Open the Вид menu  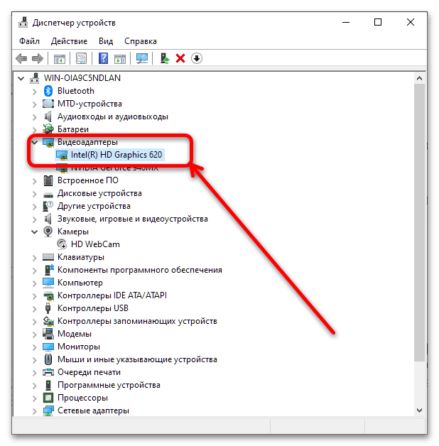(106, 41)
